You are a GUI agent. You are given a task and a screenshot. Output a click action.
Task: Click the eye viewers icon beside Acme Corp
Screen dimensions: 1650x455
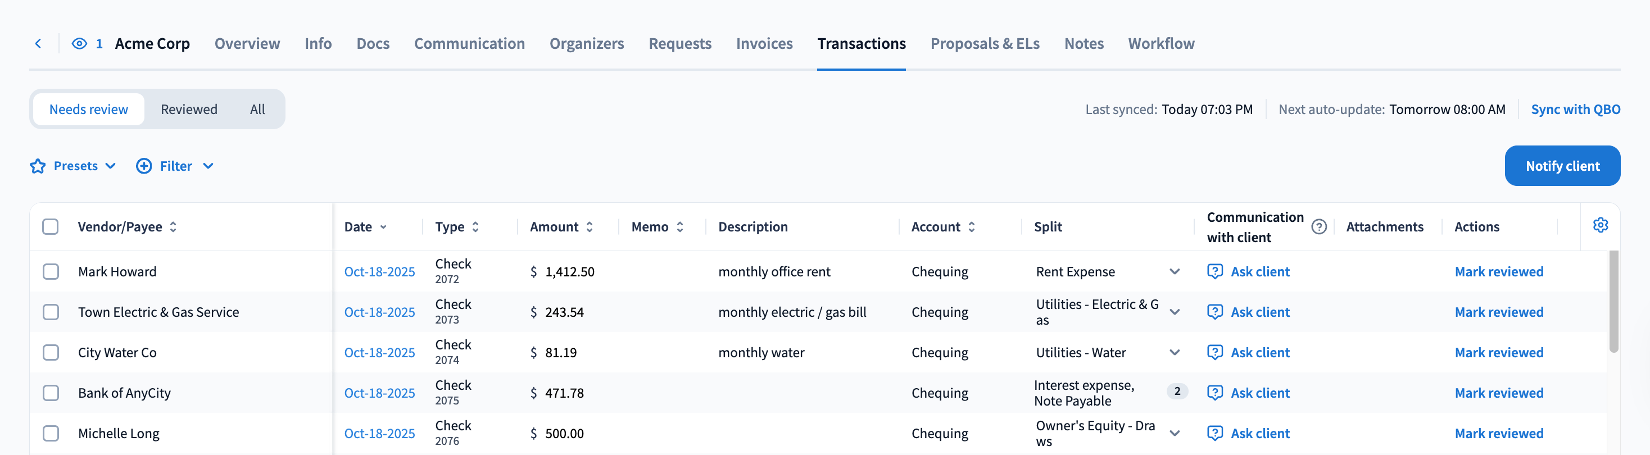point(79,43)
